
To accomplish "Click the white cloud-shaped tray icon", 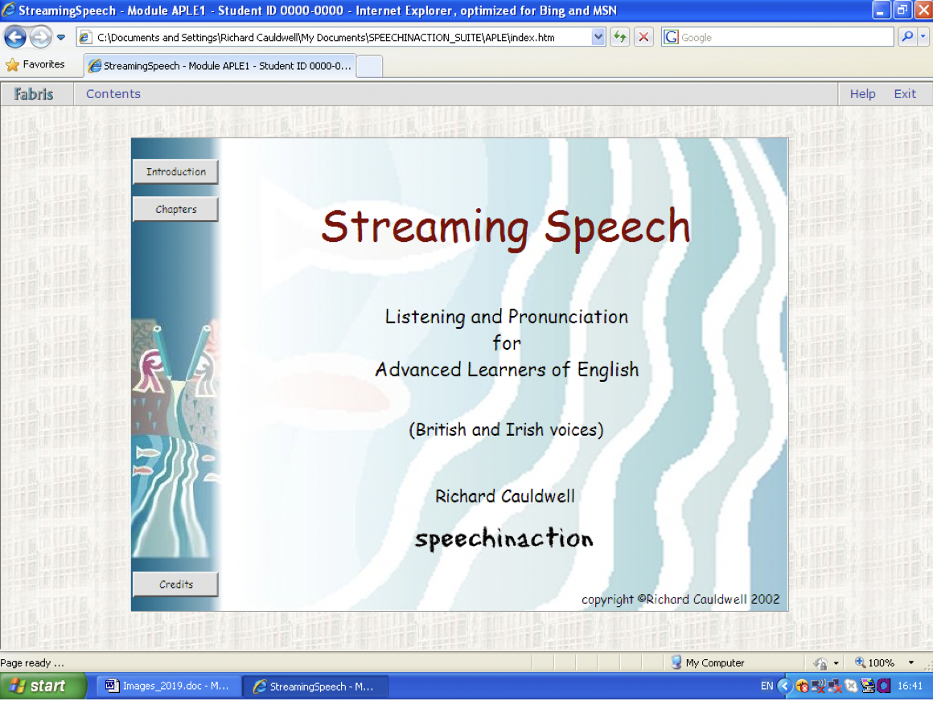I will click(x=852, y=687).
